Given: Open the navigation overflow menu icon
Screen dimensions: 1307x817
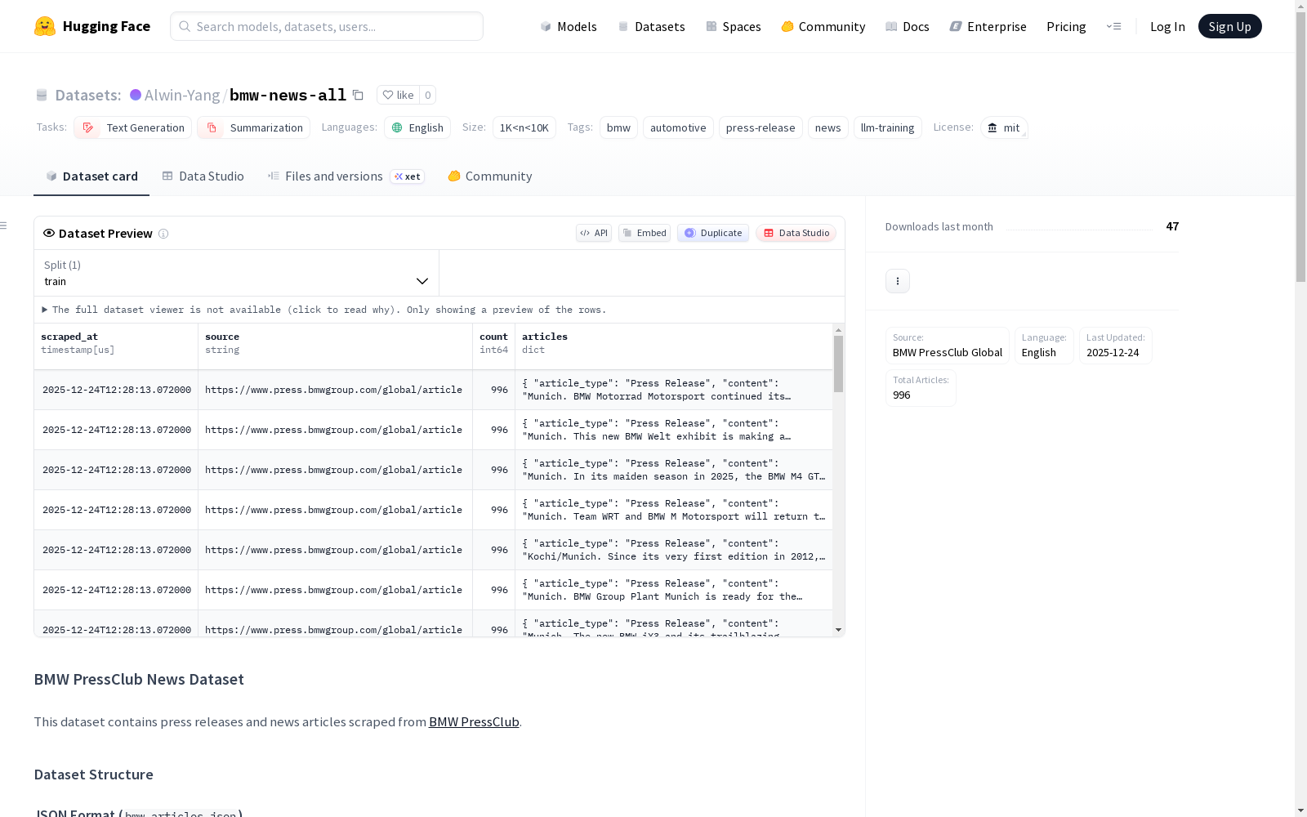Looking at the screenshot, I should 1113,26.
